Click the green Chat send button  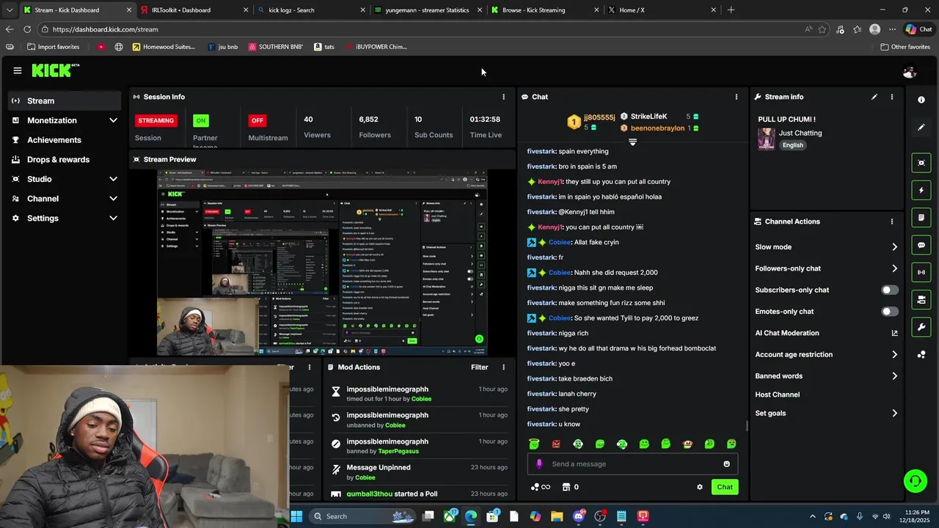click(725, 487)
